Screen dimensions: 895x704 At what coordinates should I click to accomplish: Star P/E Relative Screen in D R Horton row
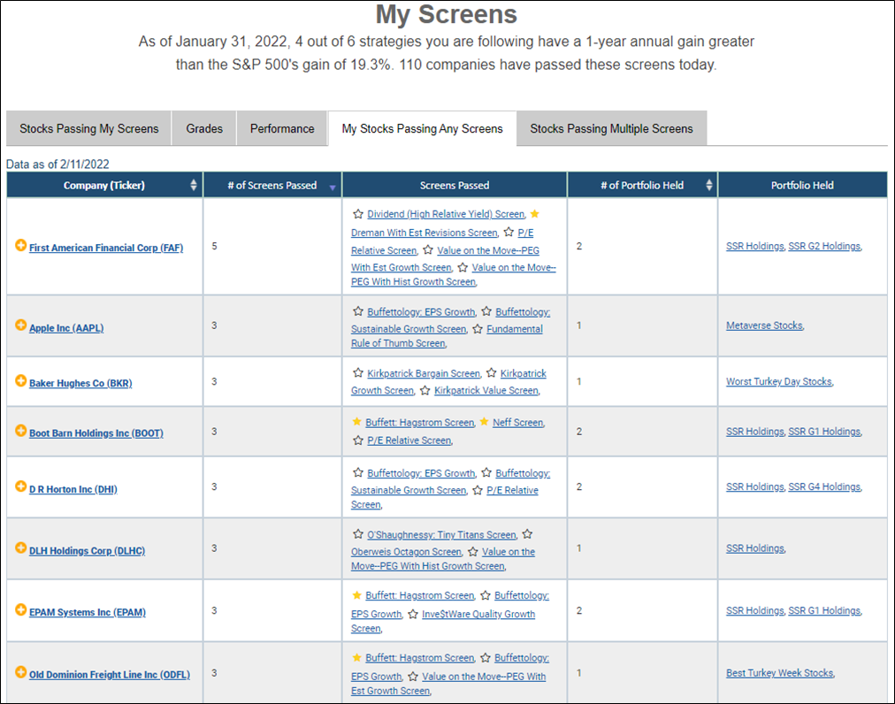point(478,491)
